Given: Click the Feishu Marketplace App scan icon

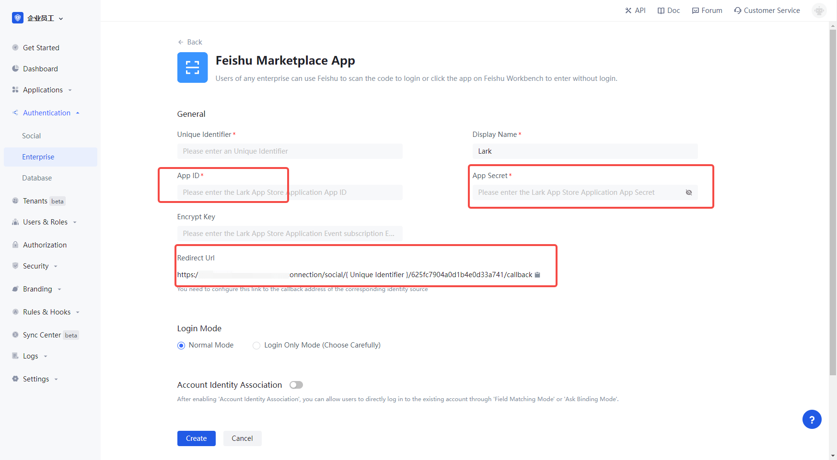Looking at the screenshot, I should coord(192,67).
